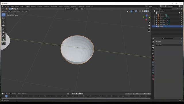Expand the Cylinder tree item

coord(156,17)
